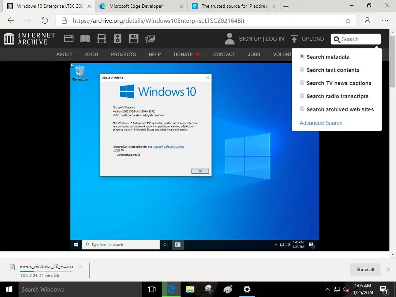Click the user avatar icon beside Sign Up
Screen dimensions: 396x297
[x=229, y=39]
